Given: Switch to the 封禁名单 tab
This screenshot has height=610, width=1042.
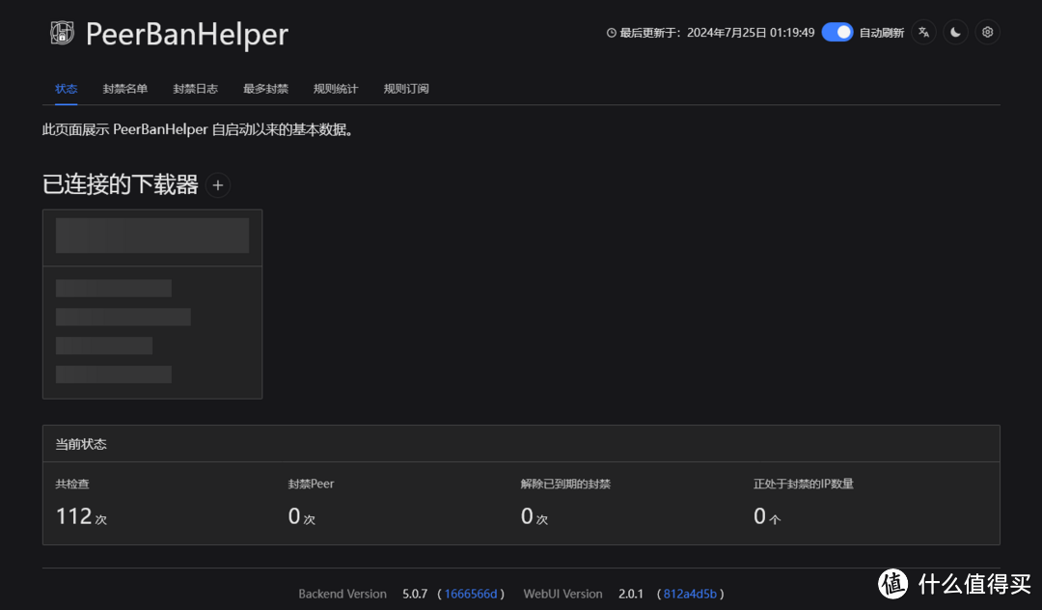Looking at the screenshot, I should [124, 88].
